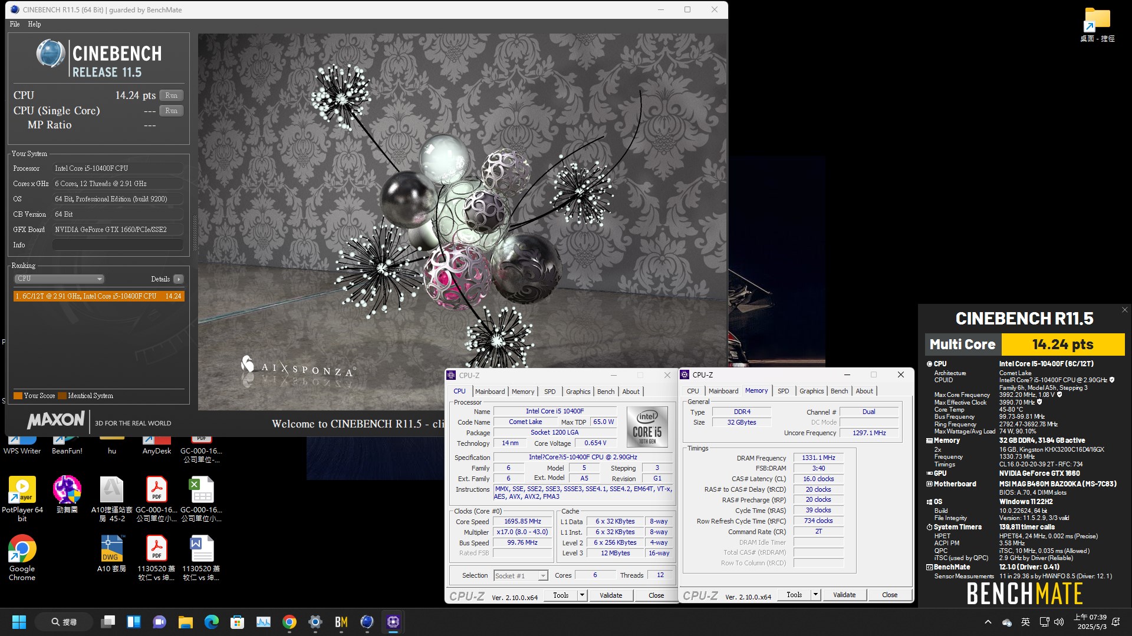Image resolution: width=1132 pixels, height=636 pixels.
Task: Switch to CPU-Z taskbar icon
Action: 393,622
